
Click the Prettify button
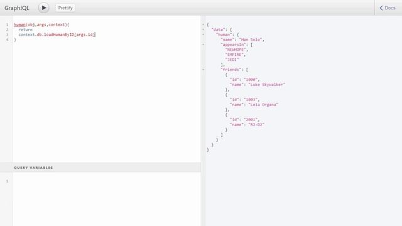click(x=65, y=8)
